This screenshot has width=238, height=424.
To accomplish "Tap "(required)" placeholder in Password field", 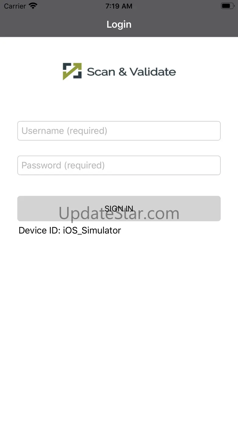I will pos(84,165).
